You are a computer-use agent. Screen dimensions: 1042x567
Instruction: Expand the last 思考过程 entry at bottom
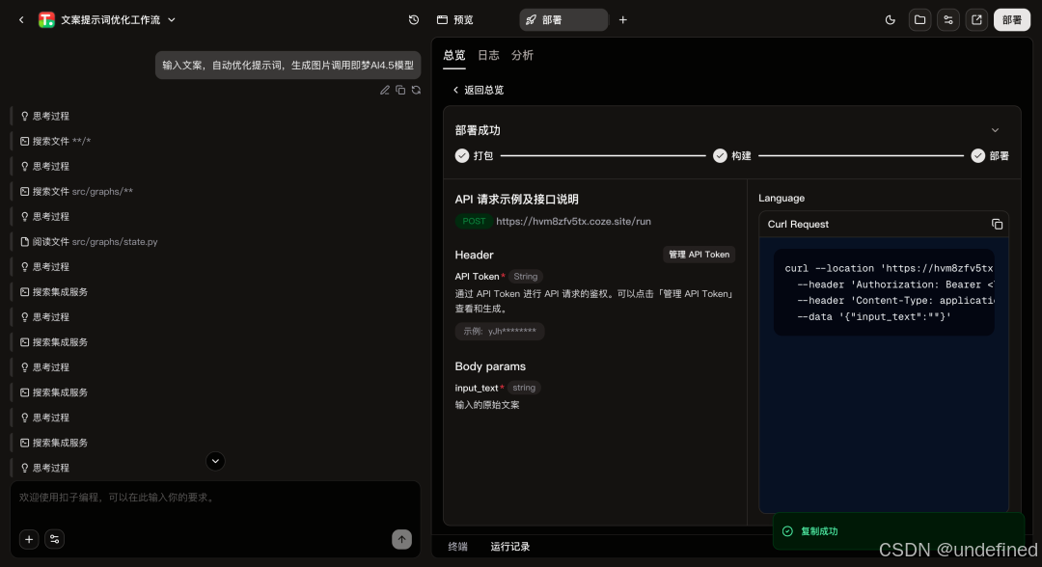(x=45, y=468)
